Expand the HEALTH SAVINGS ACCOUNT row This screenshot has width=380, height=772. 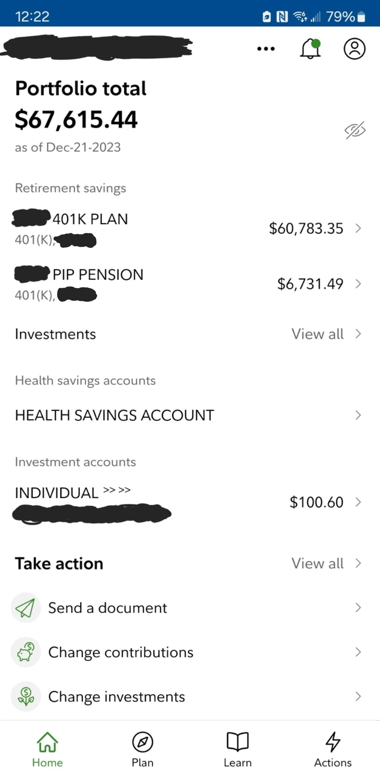tap(358, 415)
